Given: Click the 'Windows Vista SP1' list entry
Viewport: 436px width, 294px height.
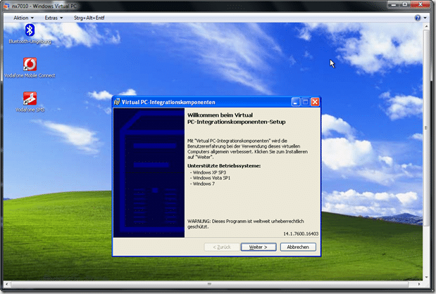Looking at the screenshot, I should tap(210, 178).
